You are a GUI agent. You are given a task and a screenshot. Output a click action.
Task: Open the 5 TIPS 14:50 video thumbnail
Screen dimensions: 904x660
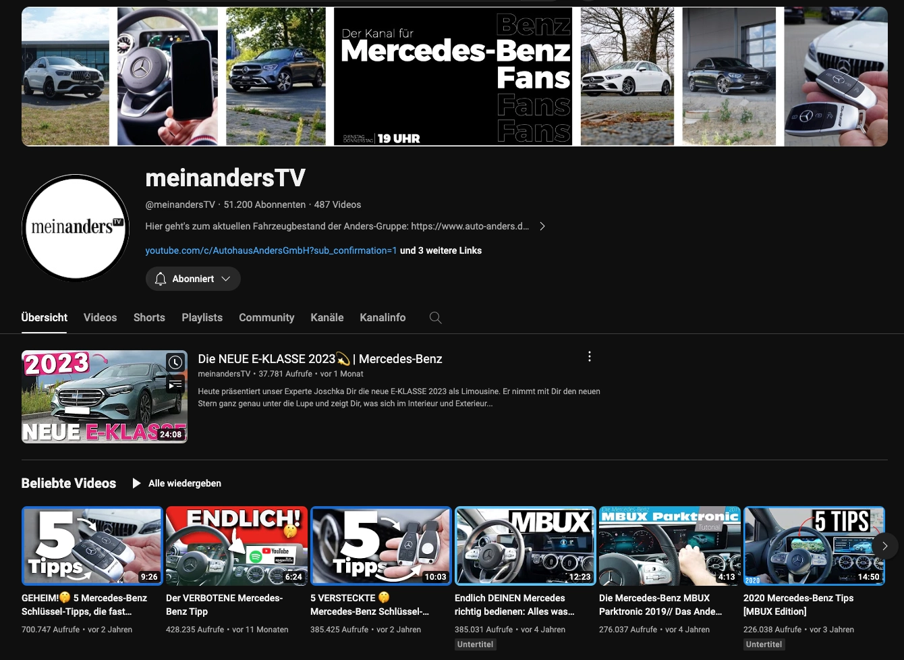click(x=814, y=546)
